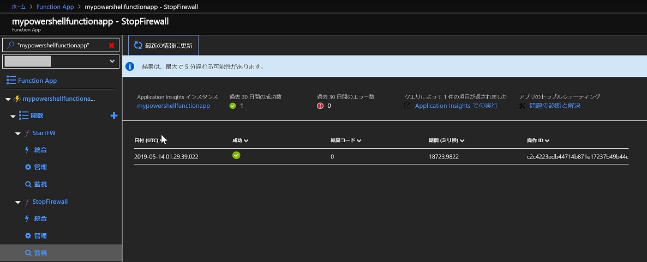Click the 管理 gear icon under StartFW

[28, 167]
